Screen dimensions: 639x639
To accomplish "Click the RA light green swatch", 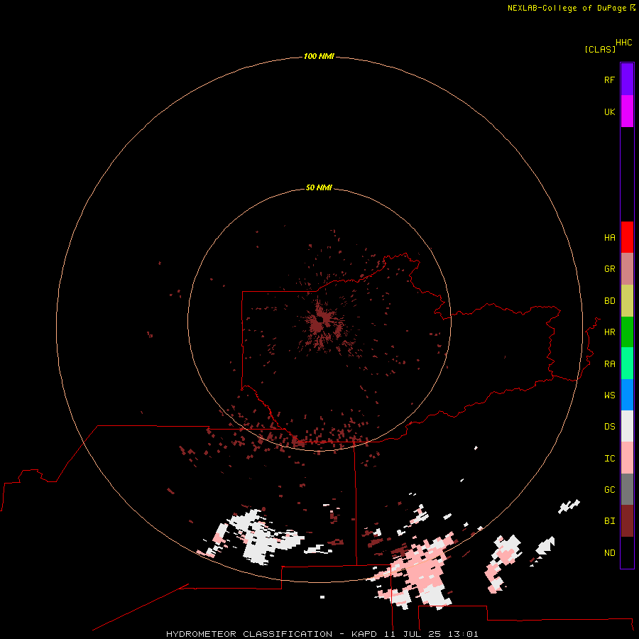I will click(x=627, y=364).
